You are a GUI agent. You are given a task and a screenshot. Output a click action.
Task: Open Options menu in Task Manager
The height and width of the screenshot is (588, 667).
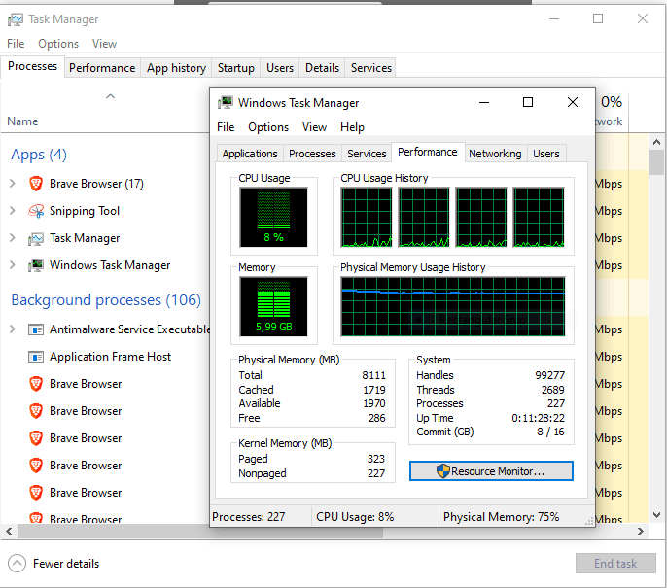click(x=58, y=44)
